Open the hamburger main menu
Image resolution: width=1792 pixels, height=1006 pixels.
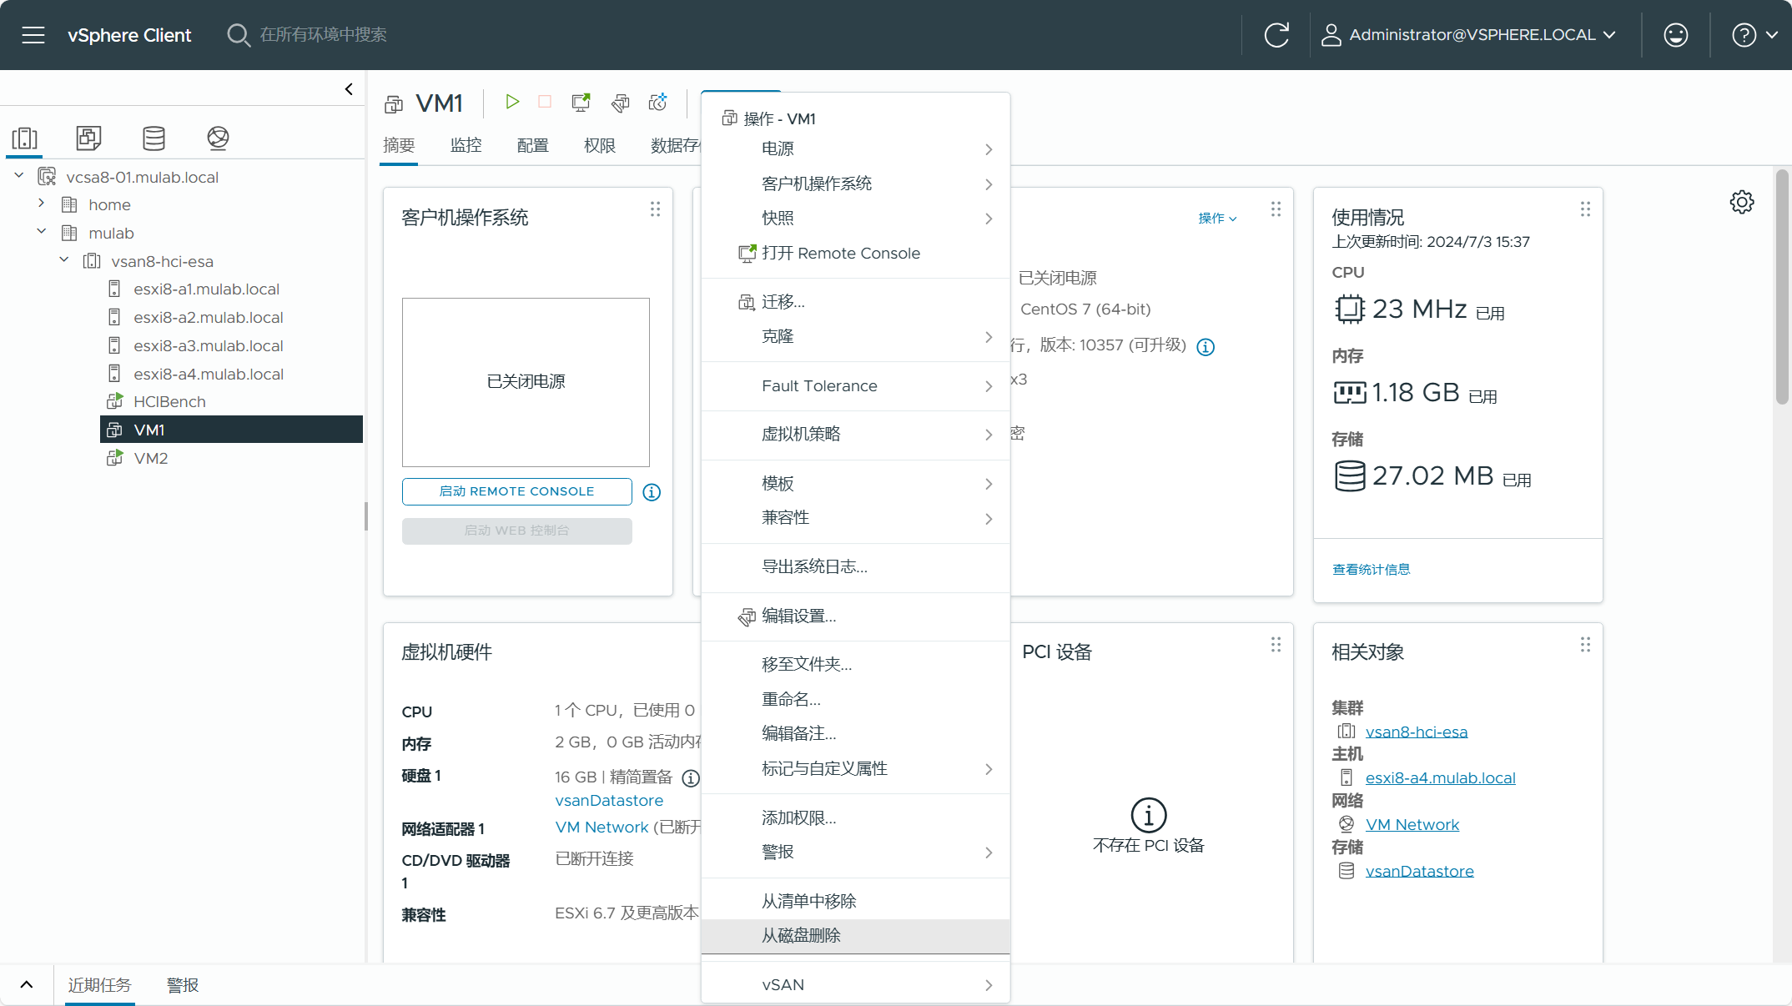coord(33,35)
